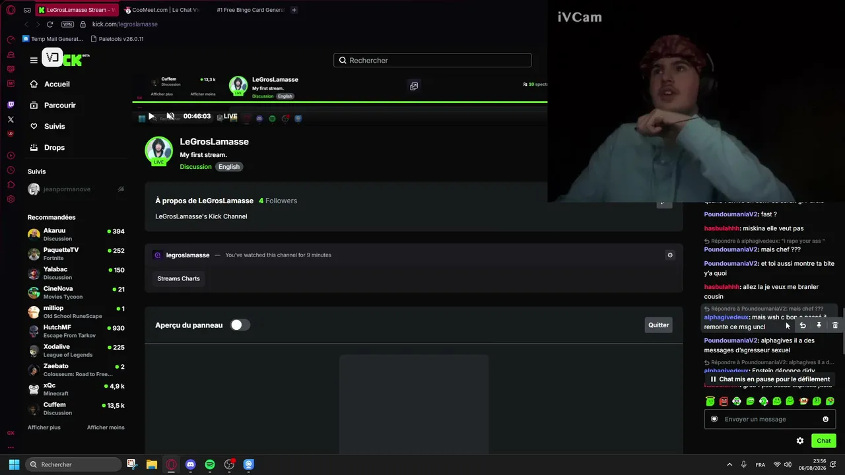Screen dimensions: 845x475
Task: Click the Quitter button
Action: point(658,325)
